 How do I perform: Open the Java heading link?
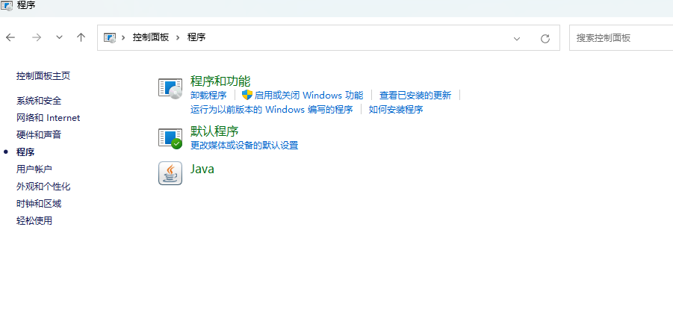click(x=202, y=169)
